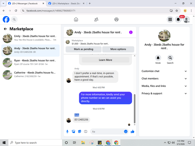
Task: Click the voice clip microphone icon
Action: [67, 132]
